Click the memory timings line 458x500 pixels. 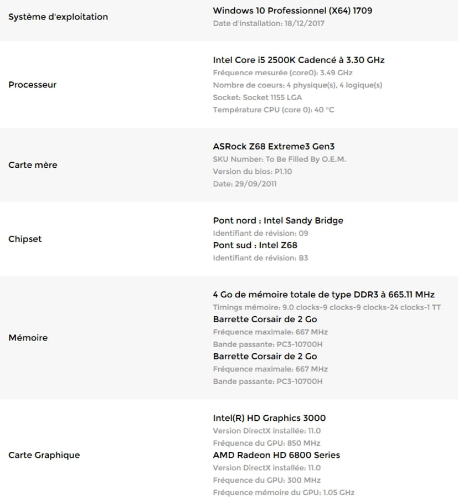tap(327, 307)
